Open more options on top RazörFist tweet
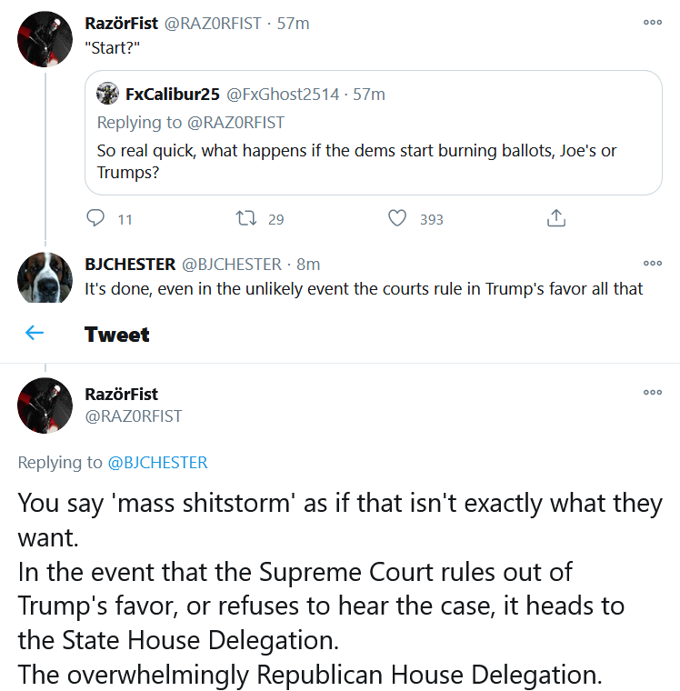680x691 pixels. click(x=653, y=22)
